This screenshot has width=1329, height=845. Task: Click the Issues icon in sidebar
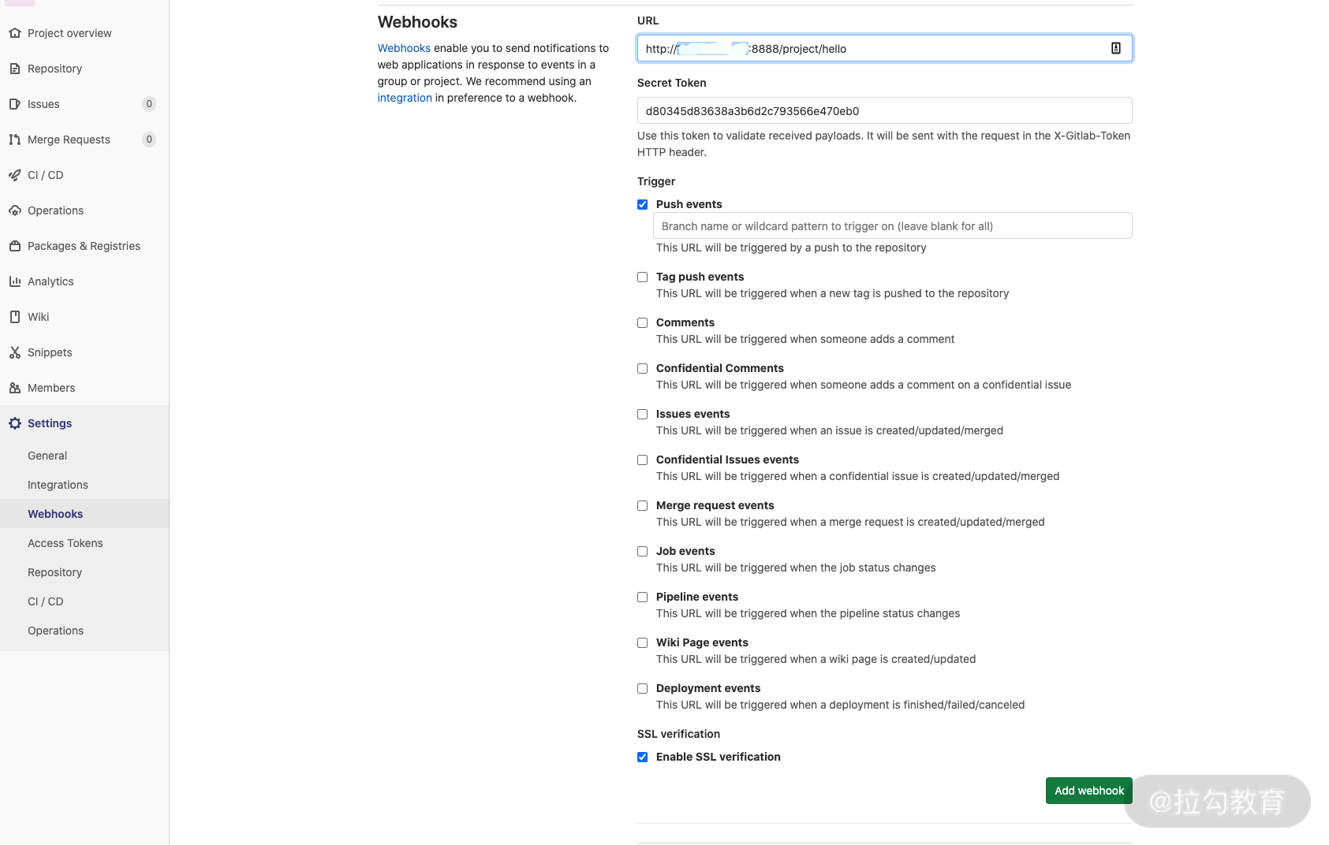[15, 104]
